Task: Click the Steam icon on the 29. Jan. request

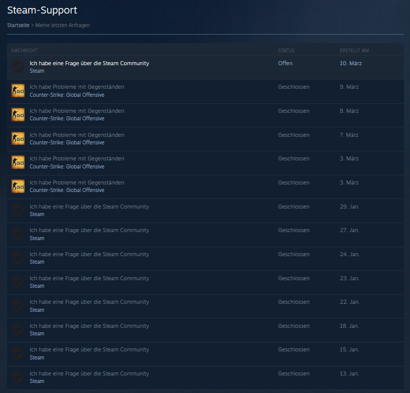Action: pyautogui.click(x=18, y=210)
